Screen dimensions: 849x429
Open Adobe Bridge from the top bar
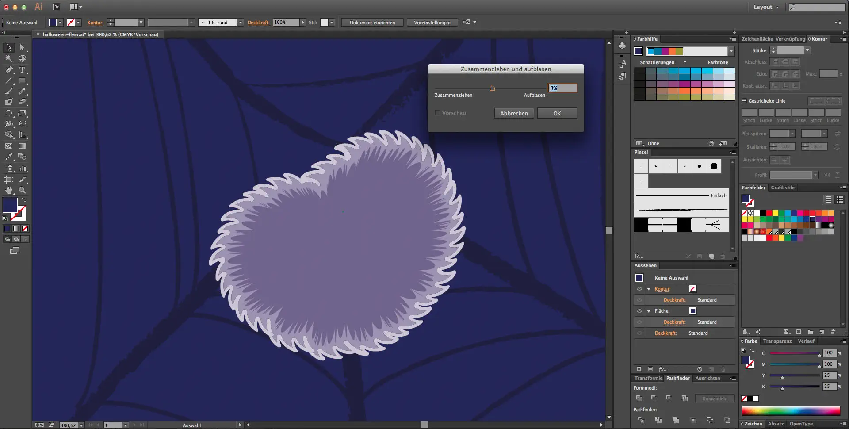(x=57, y=7)
